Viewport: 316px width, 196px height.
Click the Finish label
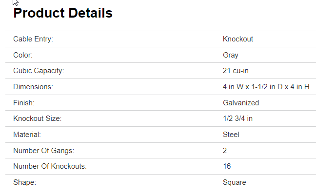pyautogui.click(x=24, y=103)
